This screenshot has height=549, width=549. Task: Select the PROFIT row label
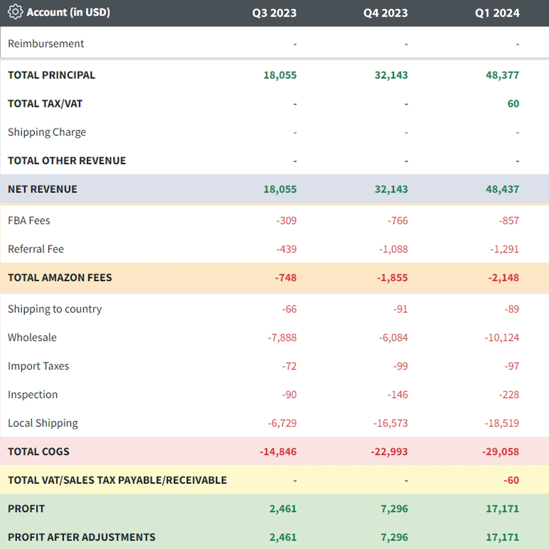26,509
